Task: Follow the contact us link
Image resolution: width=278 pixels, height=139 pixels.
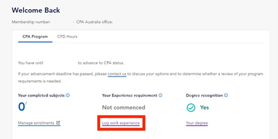Action: (x=117, y=74)
